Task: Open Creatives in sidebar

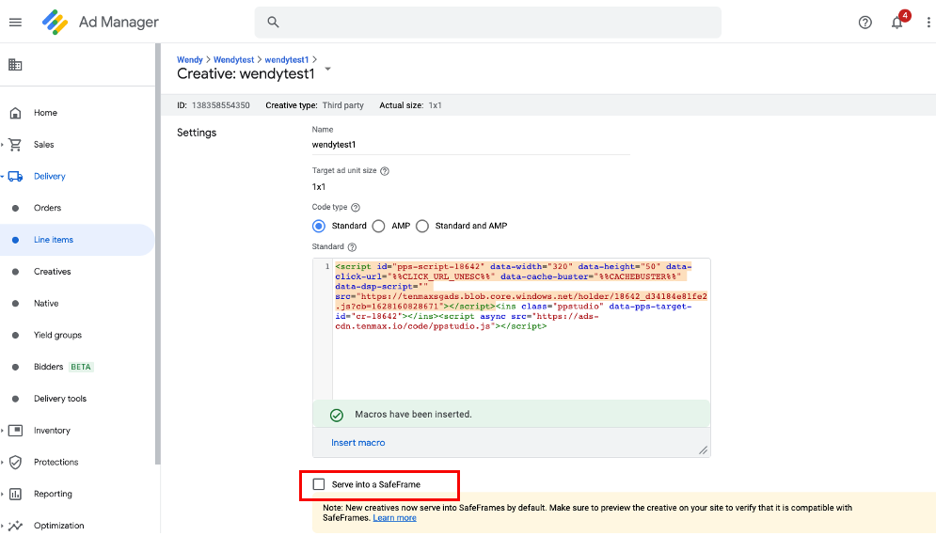Action: (52, 272)
